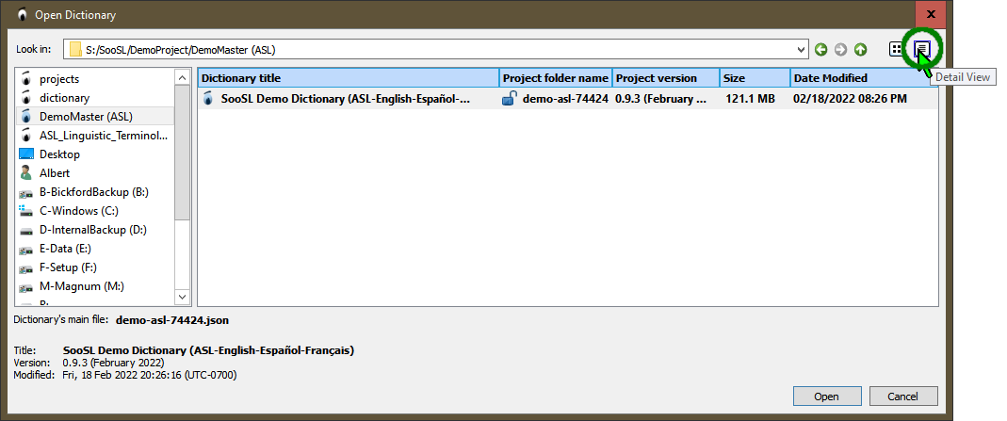
Task: Switch to List View icon
Action: click(896, 49)
